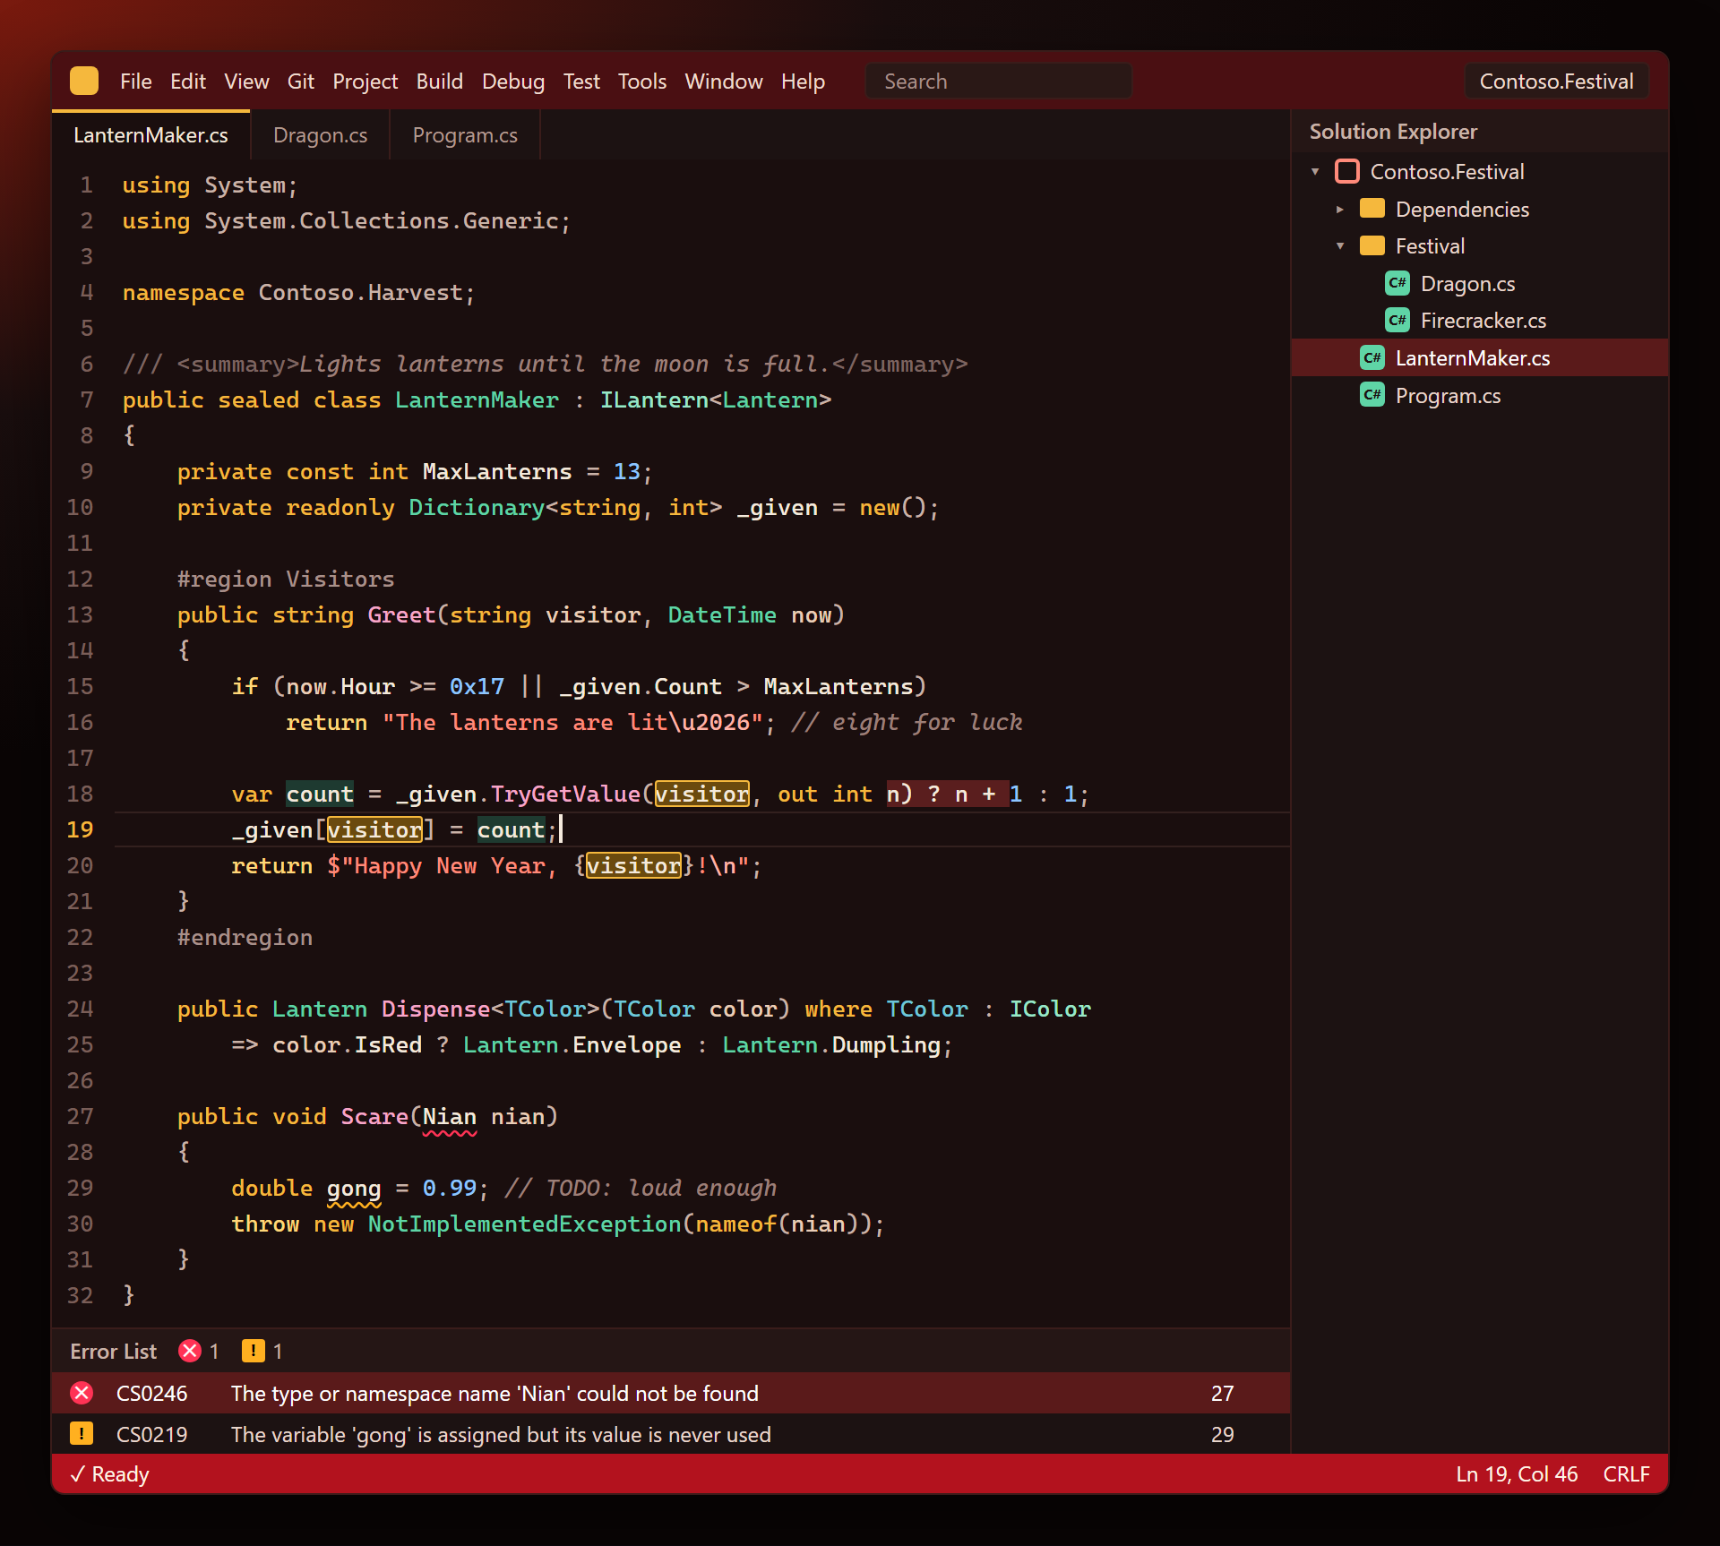The width and height of the screenshot is (1720, 1546).
Task: Click the Ready status text
Action: click(x=109, y=1473)
